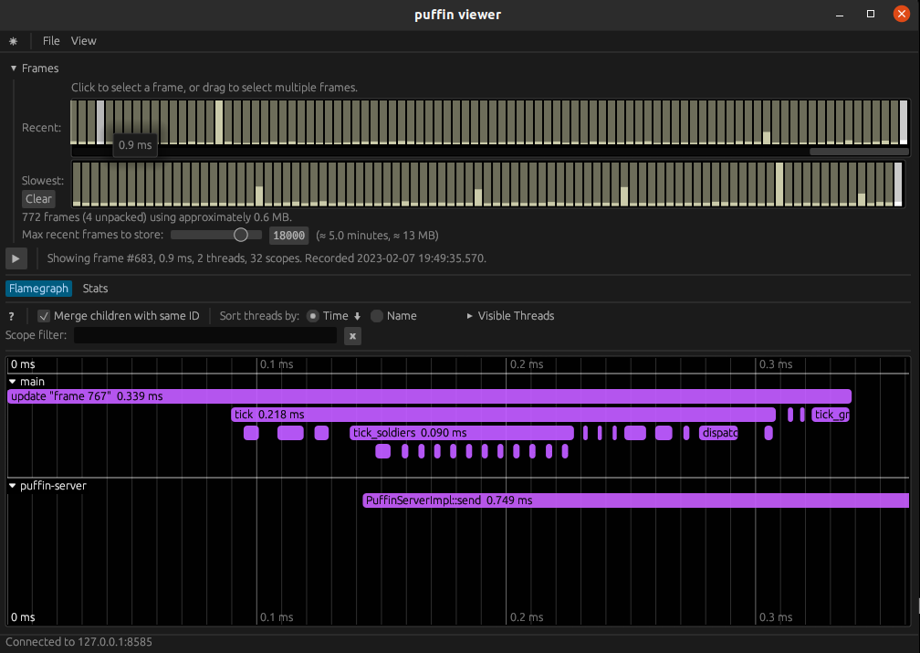Screen dimensions: 920x653
Task: Select the last frame in Slowest row
Action: pos(898,184)
